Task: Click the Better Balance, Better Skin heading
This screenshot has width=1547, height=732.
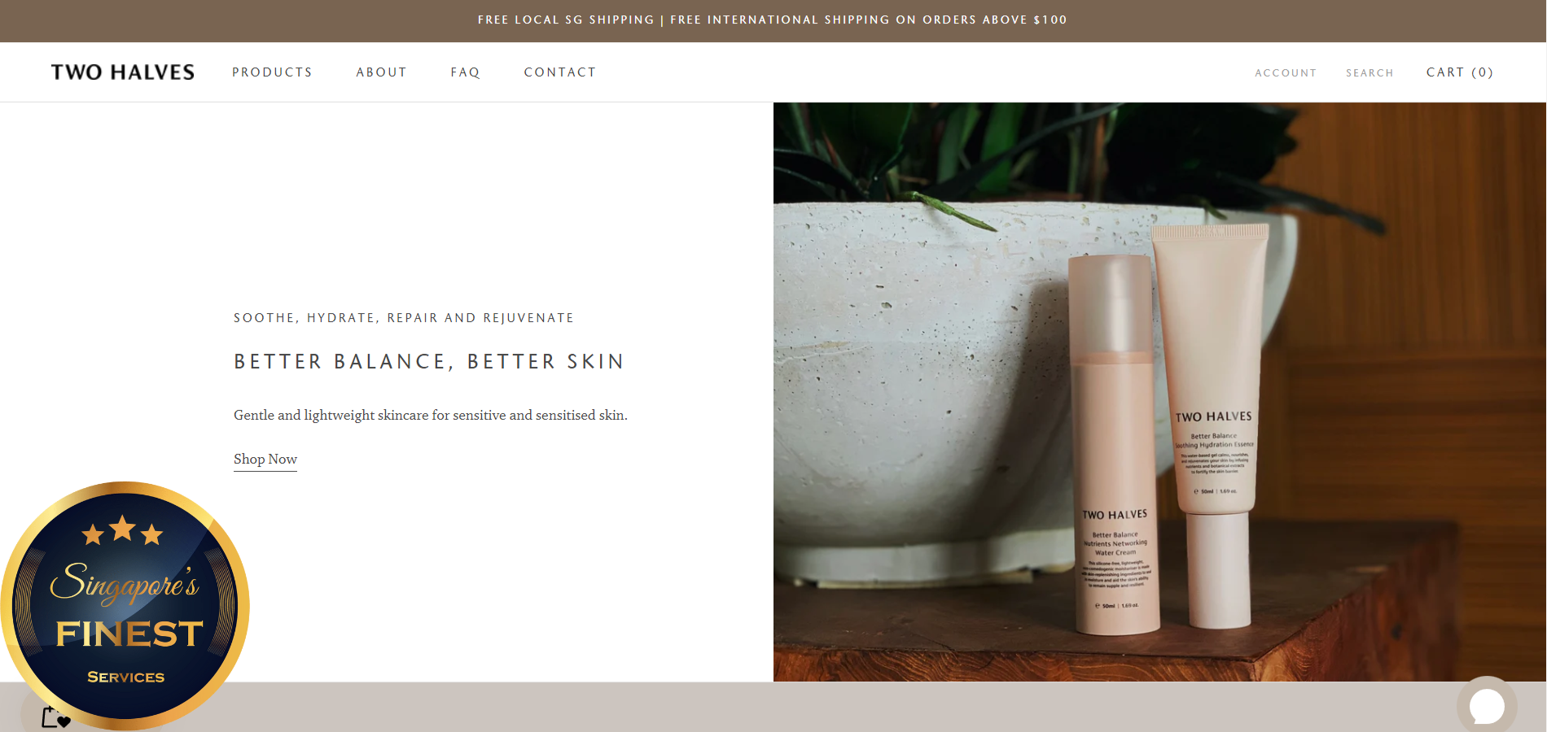Action: click(x=429, y=362)
